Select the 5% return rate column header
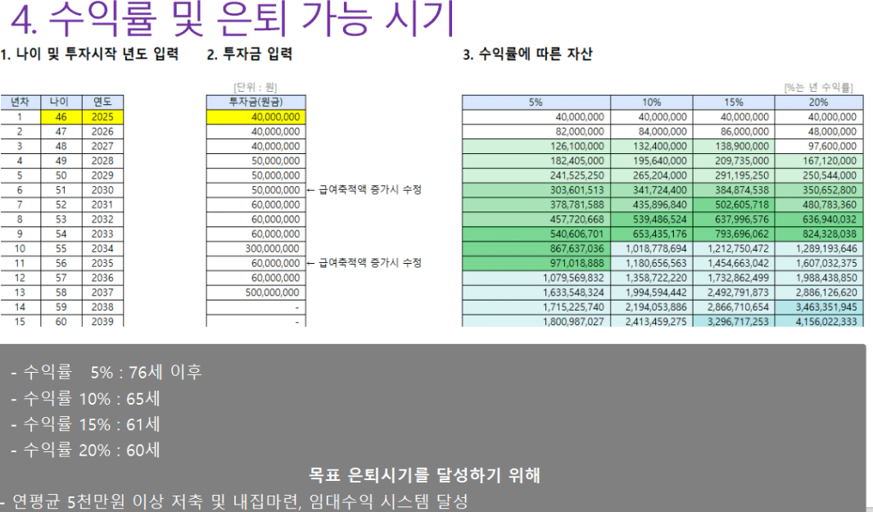Screen dimensions: 873x512 click(535, 102)
